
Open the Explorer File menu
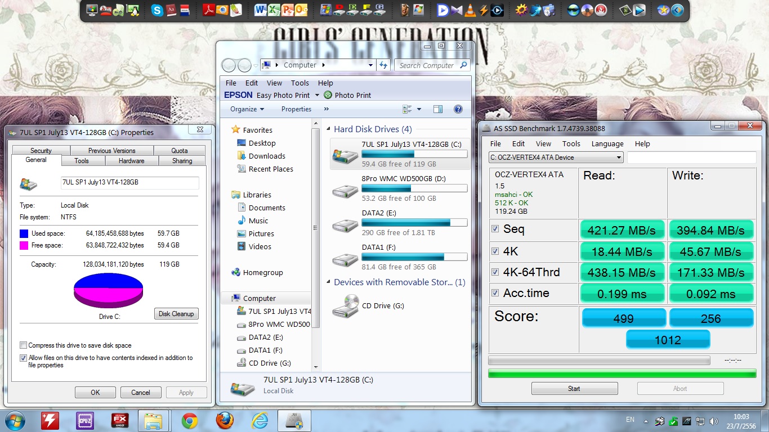point(231,83)
